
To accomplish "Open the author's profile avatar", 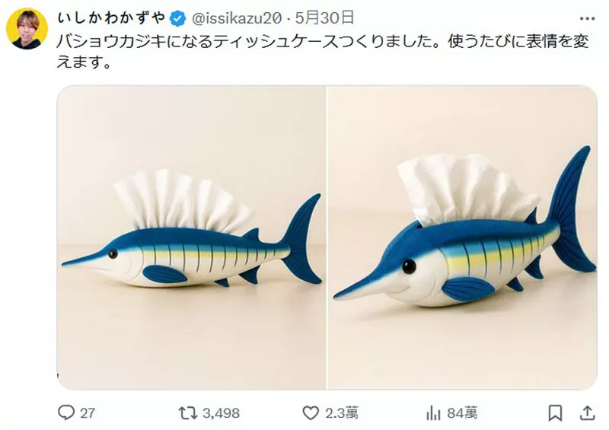I will click(x=27, y=28).
